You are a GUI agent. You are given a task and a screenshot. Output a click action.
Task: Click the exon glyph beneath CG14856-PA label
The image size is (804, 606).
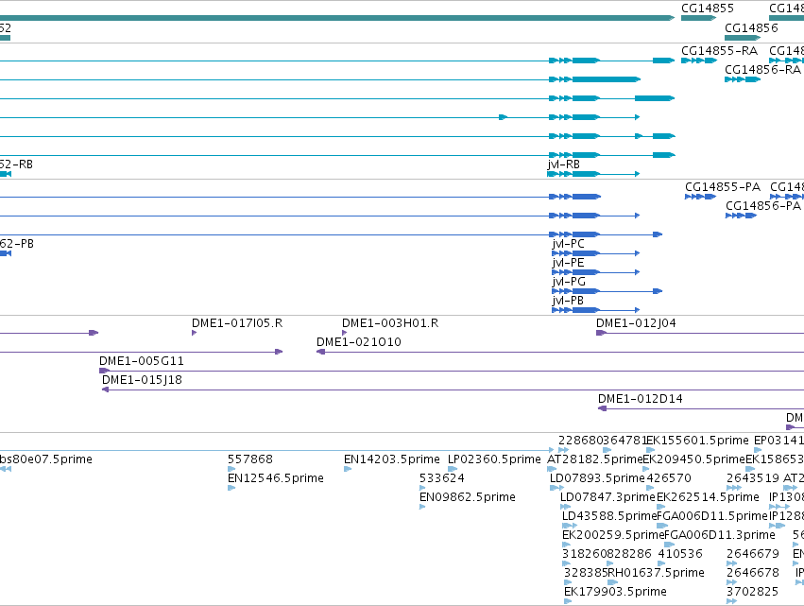point(741,216)
